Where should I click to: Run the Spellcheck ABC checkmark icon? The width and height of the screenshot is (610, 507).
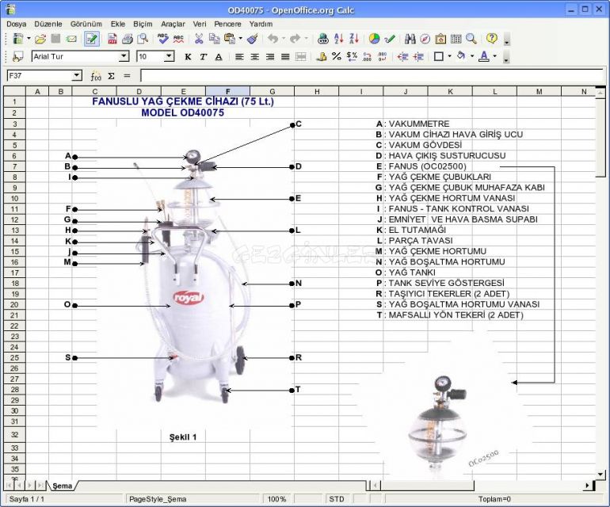(163, 39)
